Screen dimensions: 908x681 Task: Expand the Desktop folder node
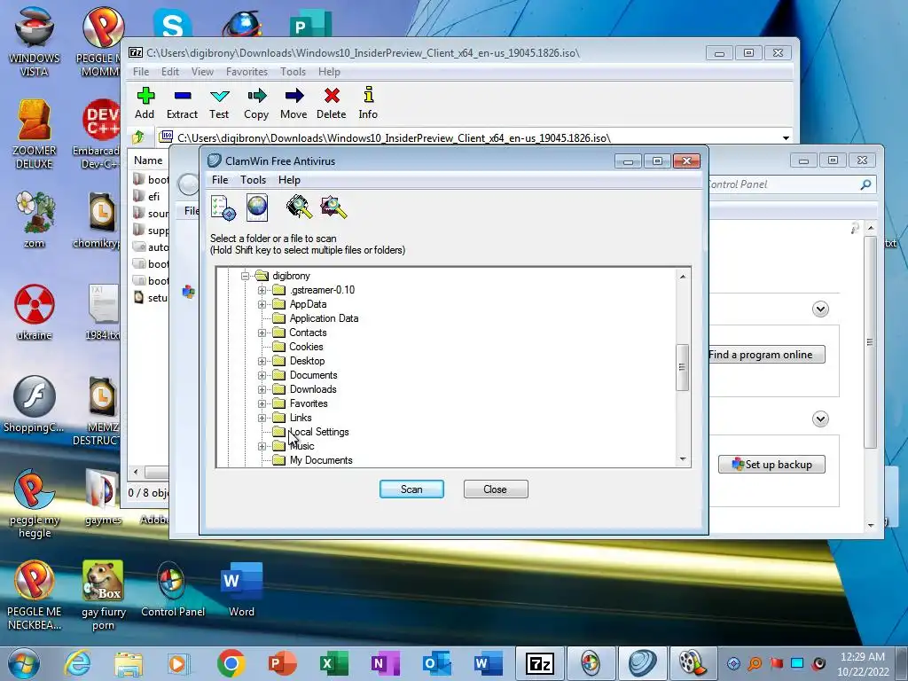[262, 361]
